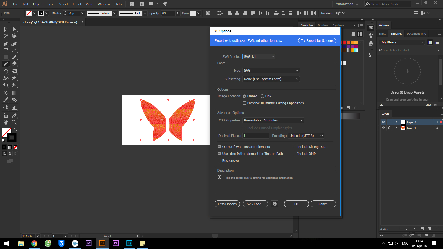Image resolution: width=443 pixels, height=249 pixels.
Task: Switch to the Document Info tab
Action: (x=416, y=34)
